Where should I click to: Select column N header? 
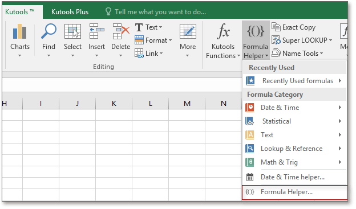[224, 104]
